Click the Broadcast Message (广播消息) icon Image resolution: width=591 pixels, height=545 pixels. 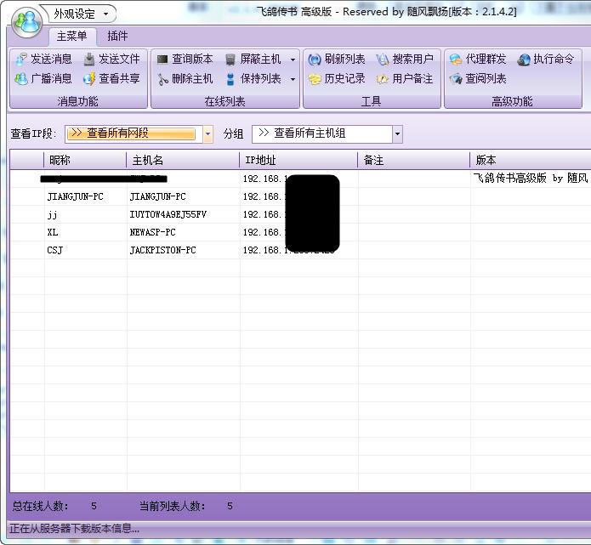pos(21,79)
